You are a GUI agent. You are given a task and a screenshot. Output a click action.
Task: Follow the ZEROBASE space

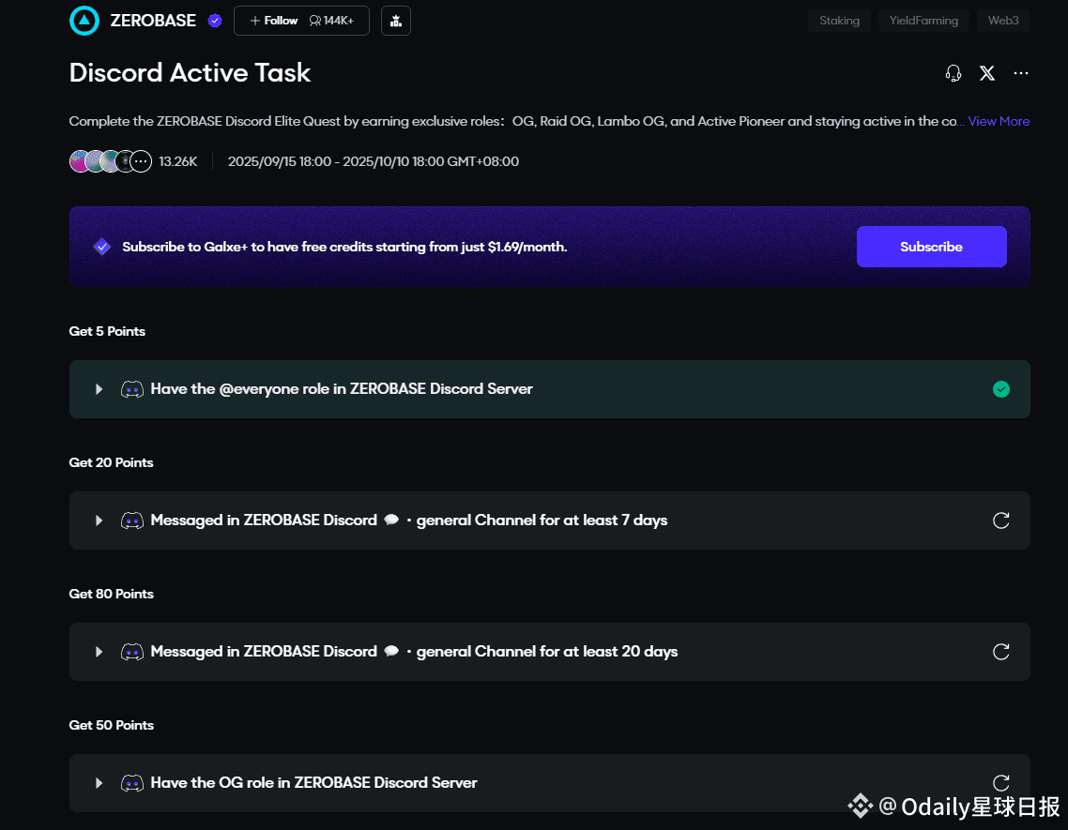point(274,21)
